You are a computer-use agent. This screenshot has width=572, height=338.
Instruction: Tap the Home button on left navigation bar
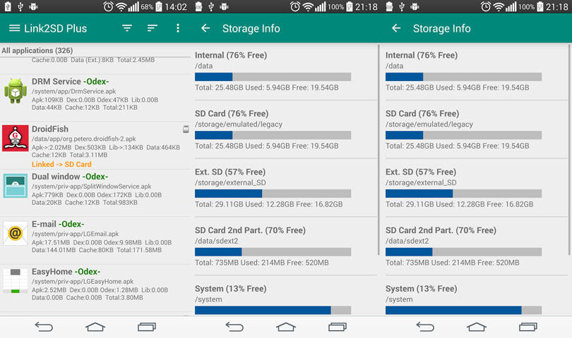[x=95, y=327]
